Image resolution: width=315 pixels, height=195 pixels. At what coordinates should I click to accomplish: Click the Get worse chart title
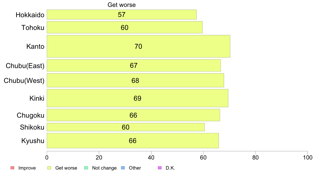(x=121, y=5)
